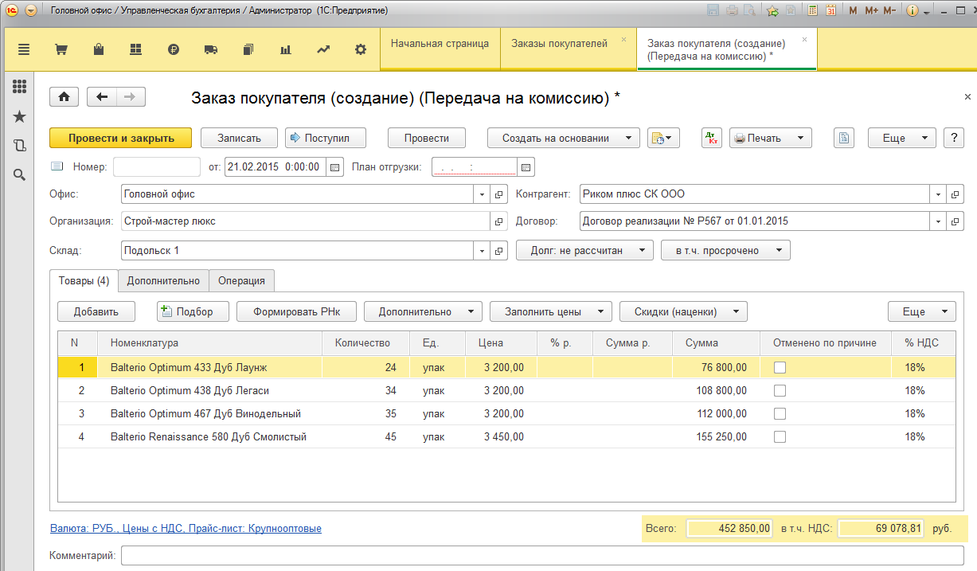Open the Заполнить цены dropdown
This screenshot has width=977, height=571.
point(551,311)
